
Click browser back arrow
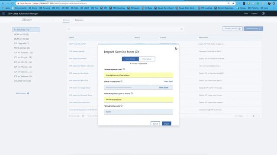(3, 3)
